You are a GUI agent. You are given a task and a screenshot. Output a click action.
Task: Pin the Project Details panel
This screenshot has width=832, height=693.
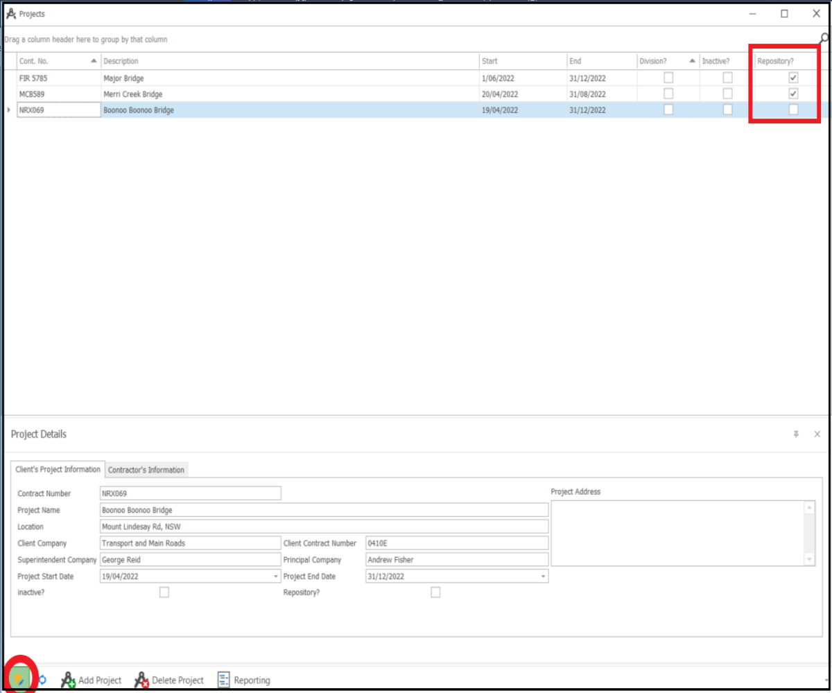point(796,434)
